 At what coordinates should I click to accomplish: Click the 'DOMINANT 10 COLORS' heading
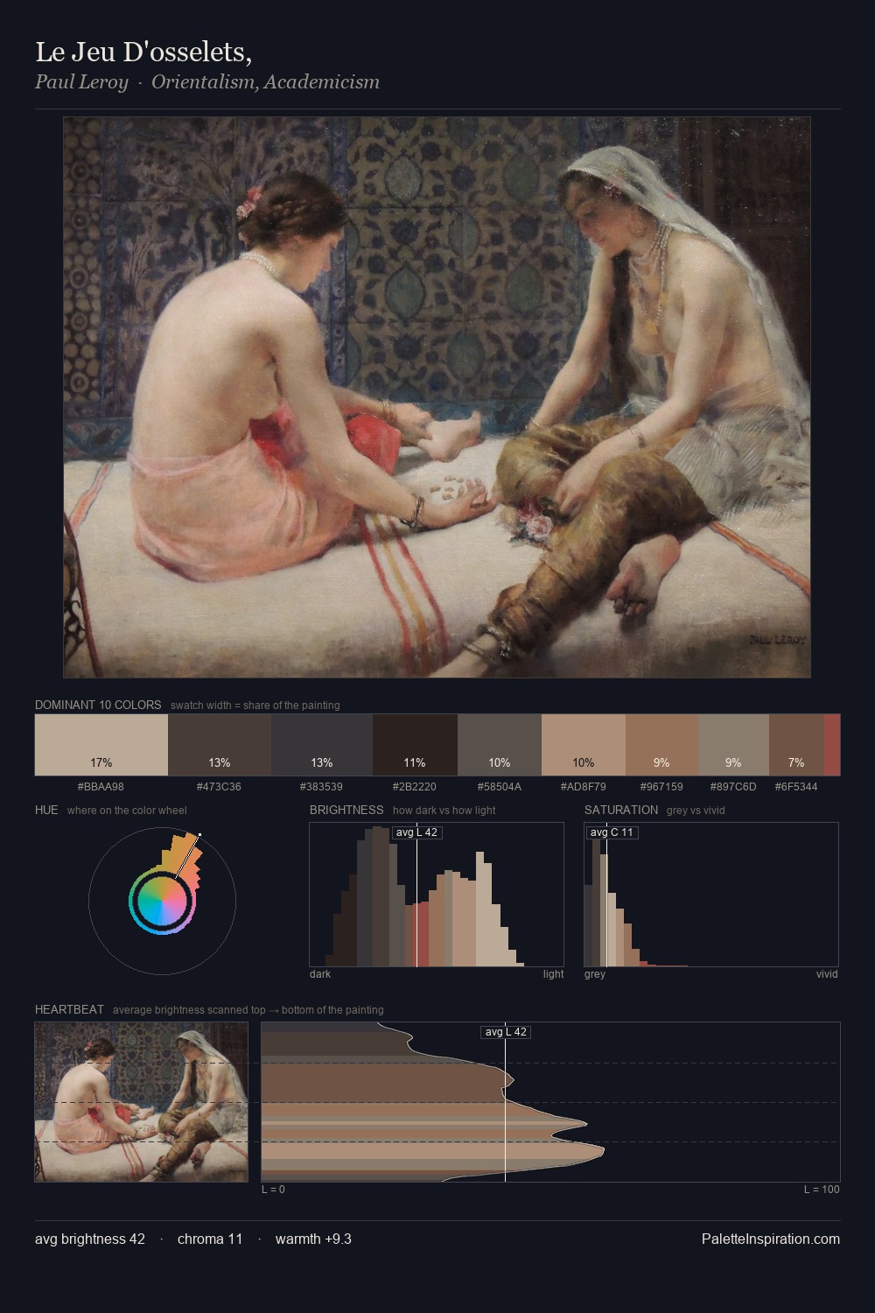[x=98, y=705]
